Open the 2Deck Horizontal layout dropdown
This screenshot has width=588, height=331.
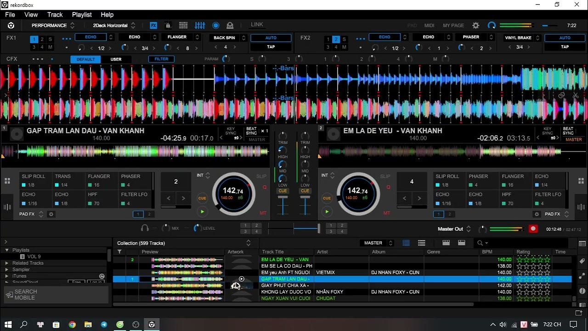pyautogui.click(x=114, y=26)
